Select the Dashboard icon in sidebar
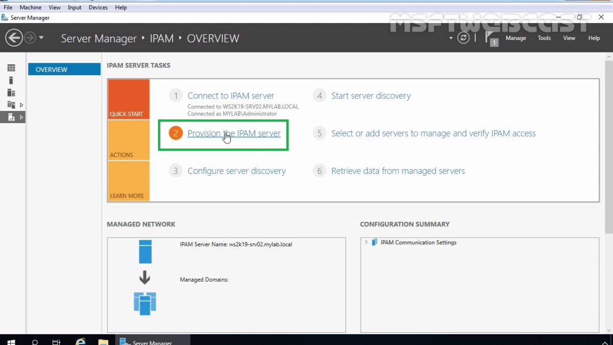This screenshot has width=613, height=345. click(x=11, y=68)
